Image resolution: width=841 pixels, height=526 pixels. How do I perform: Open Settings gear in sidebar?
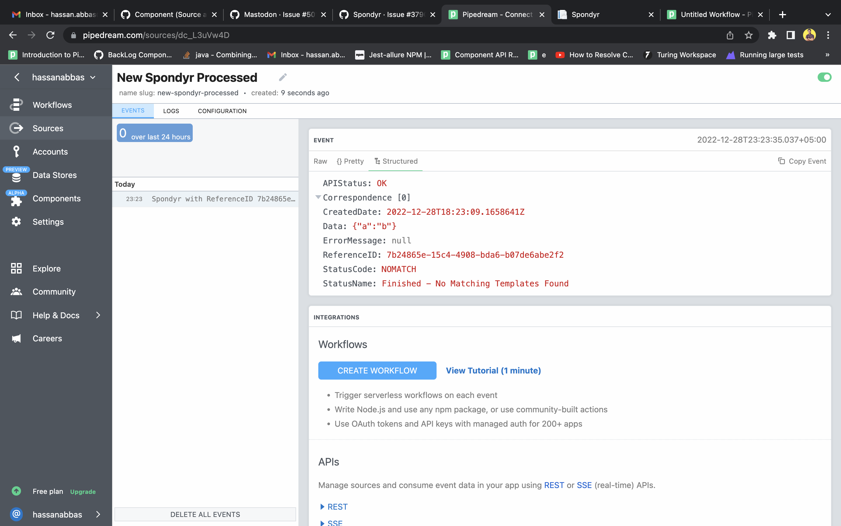click(16, 222)
